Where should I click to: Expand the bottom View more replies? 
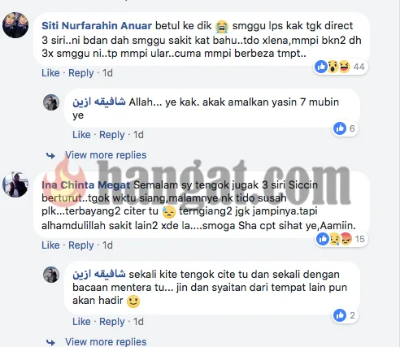click(106, 341)
